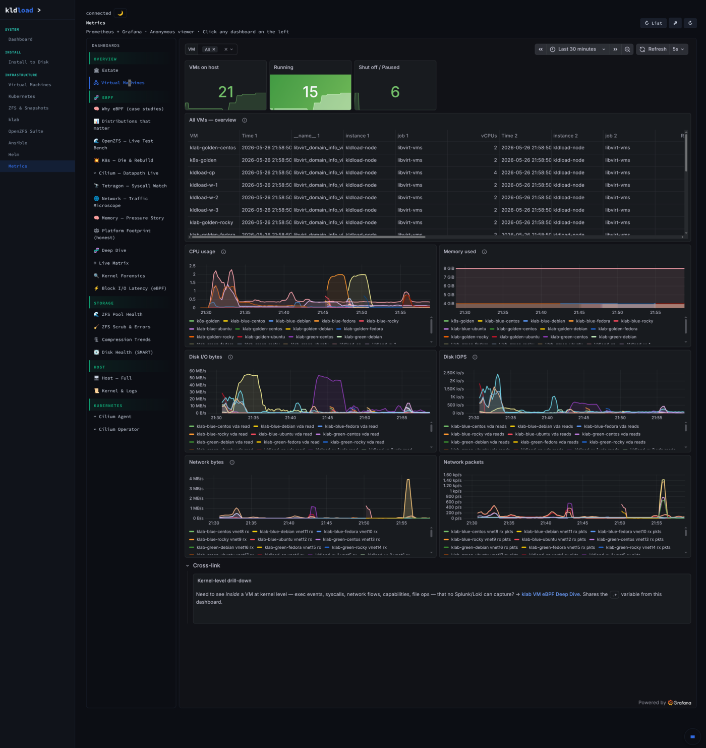Click the Refresh button
This screenshot has width=706, height=748.
(x=653, y=49)
